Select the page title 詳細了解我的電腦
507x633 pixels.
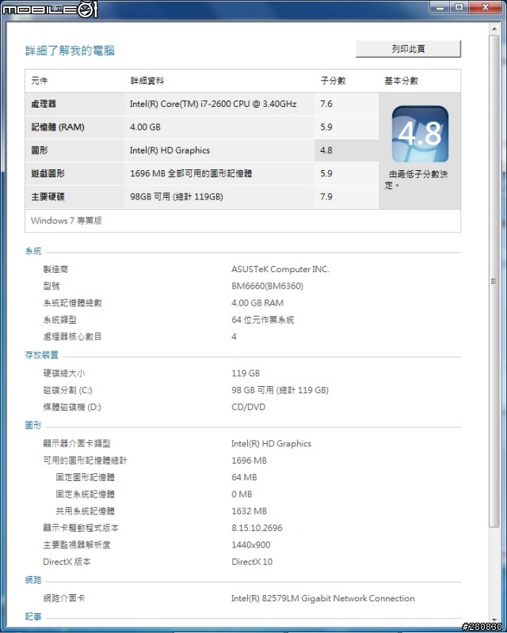click(x=70, y=51)
